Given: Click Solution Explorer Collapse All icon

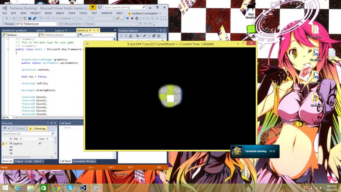Looking at the screenshot, I should 154,36.
